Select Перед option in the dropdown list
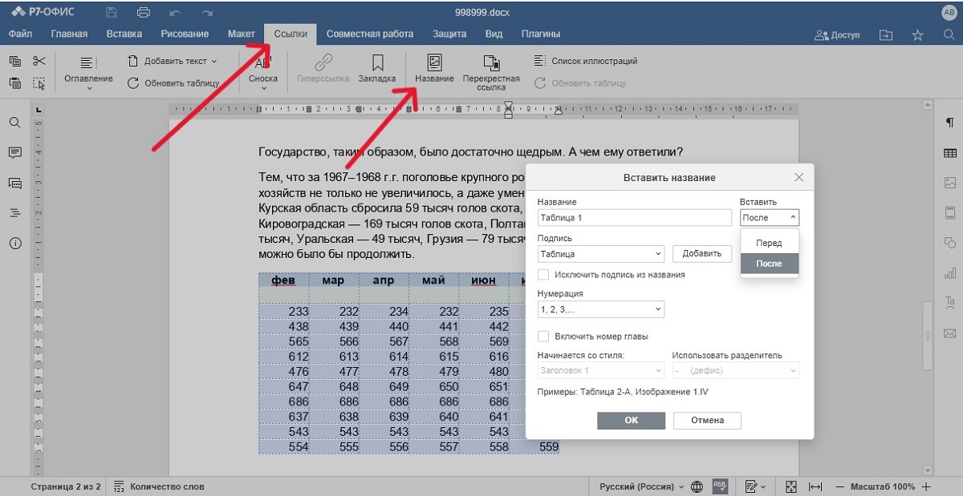 click(769, 243)
